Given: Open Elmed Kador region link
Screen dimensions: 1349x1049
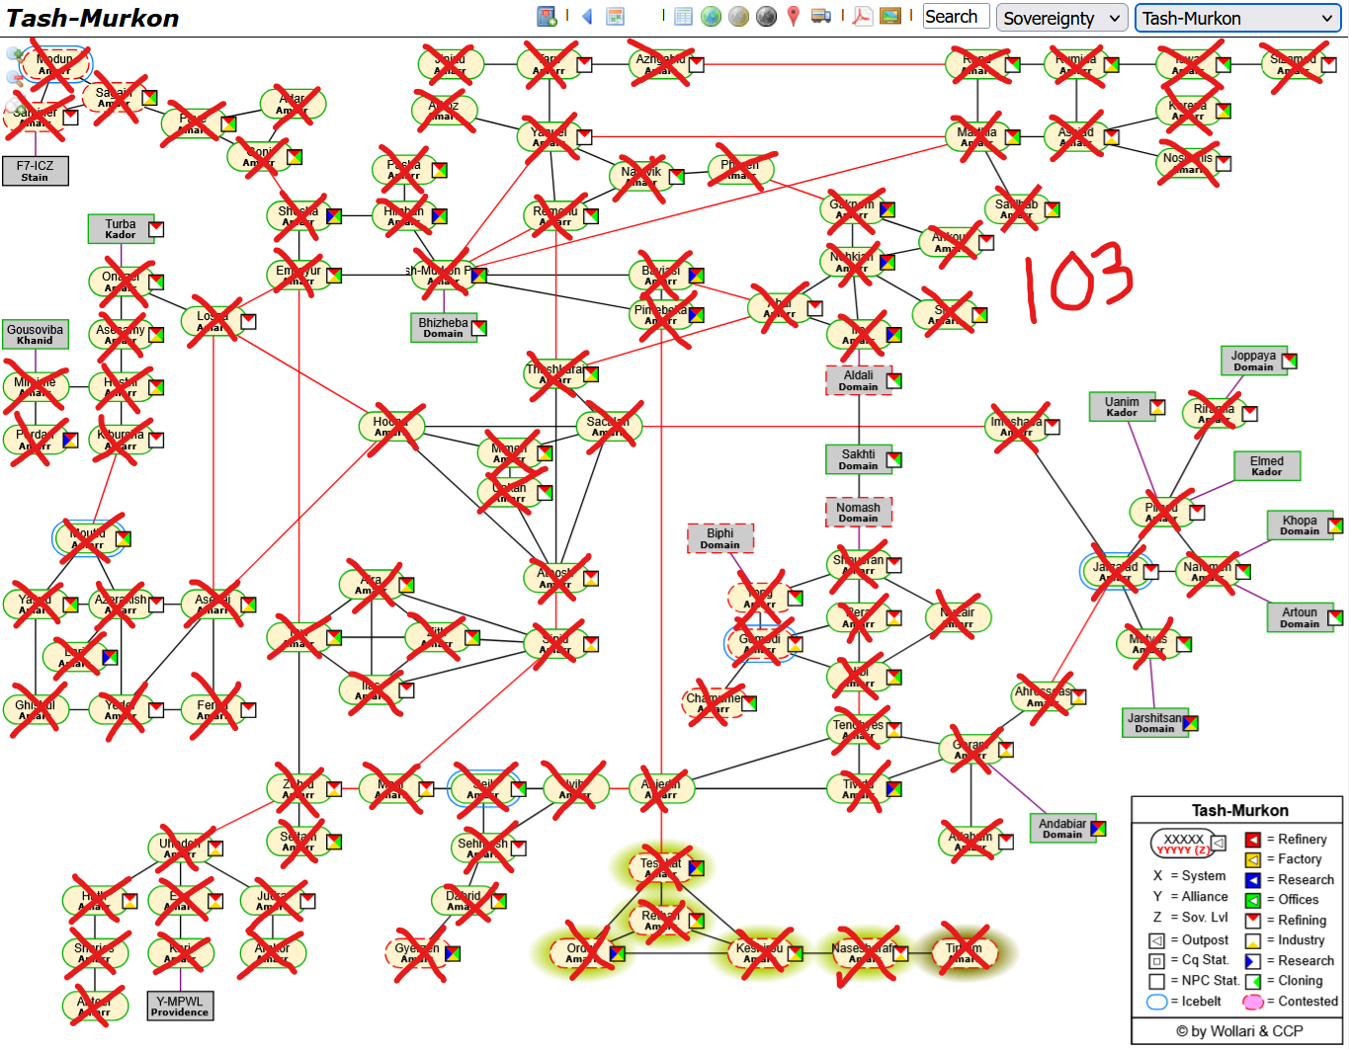Looking at the screenshot, I should click(x=1267, y=466).
